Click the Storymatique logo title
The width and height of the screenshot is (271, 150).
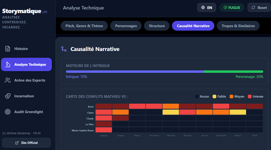[x=21, y=11]
